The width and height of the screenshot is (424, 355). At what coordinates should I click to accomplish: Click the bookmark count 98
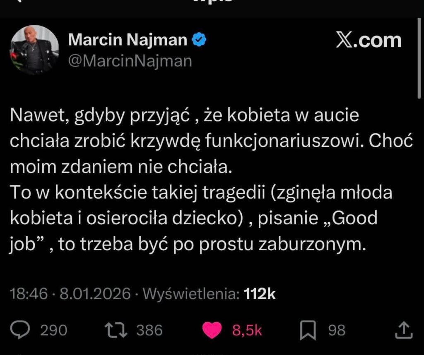click(x=336, y=330)
